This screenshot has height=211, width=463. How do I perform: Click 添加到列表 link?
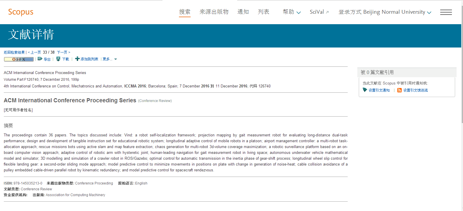[x=89, y=59]
